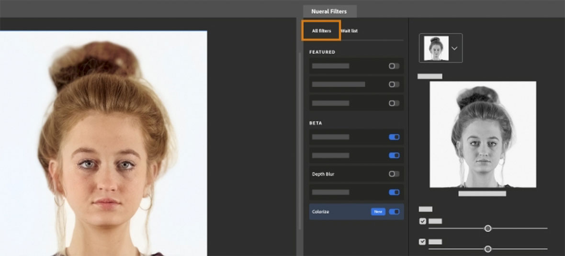Disable the first Beta filter toggle
565x256 pixels.
pyautogui.click(x=394, y=137)
